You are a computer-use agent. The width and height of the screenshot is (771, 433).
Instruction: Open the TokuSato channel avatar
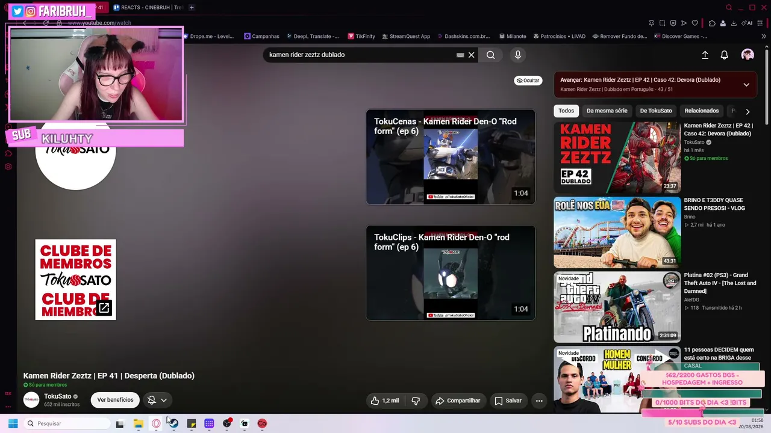pos(31,400)
